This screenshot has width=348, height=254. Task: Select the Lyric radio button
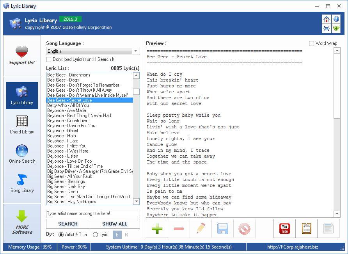pos(96,234)
